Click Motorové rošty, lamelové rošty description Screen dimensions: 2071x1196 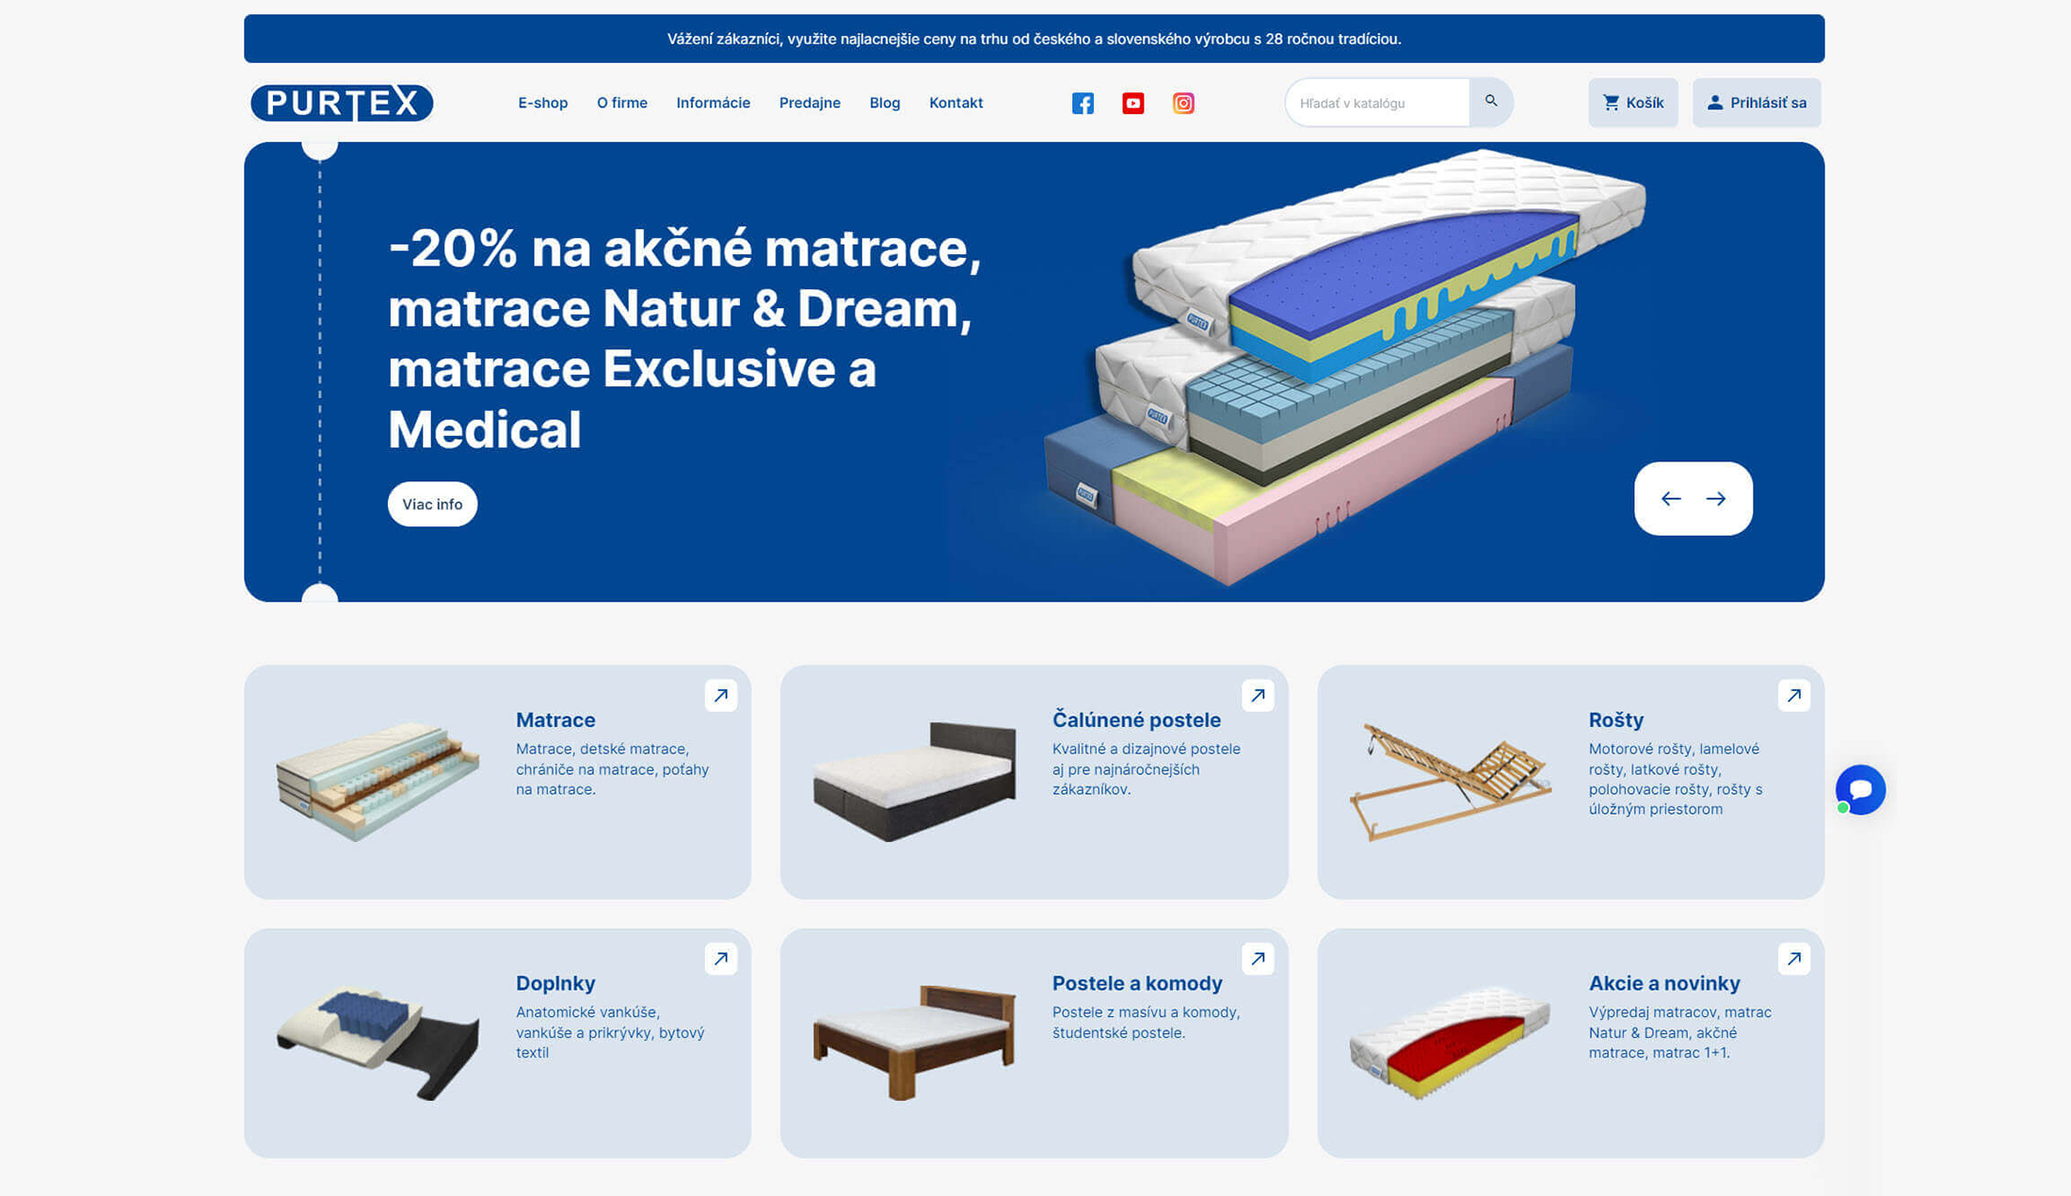point(1676,779)
